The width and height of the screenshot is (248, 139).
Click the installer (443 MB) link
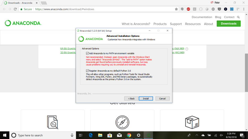178,53
